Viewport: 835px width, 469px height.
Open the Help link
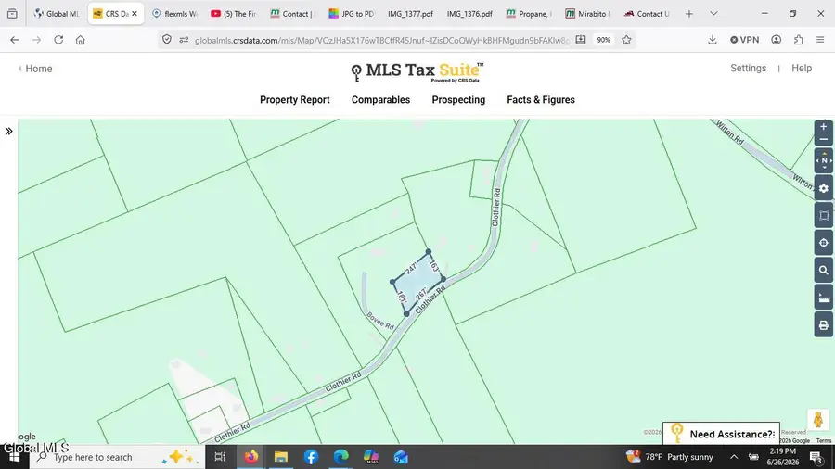802,68
